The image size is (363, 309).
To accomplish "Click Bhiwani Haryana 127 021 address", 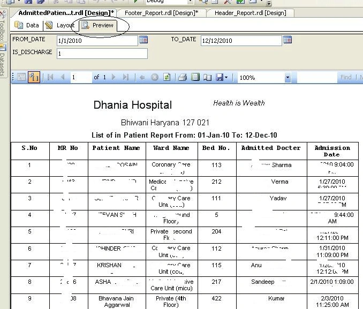I will point(165,123).
